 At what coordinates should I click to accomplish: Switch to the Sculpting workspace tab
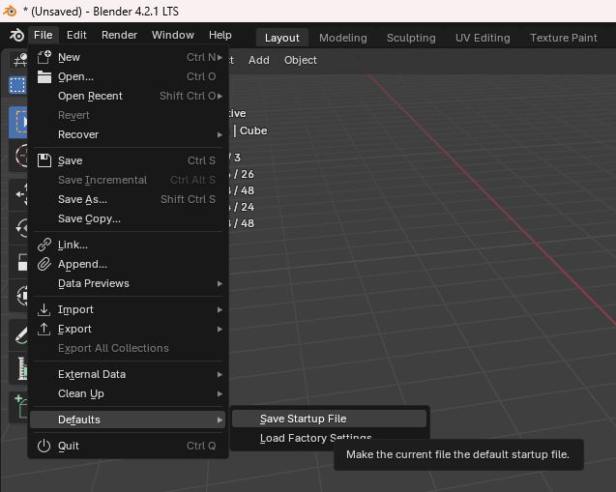(x=411, y=38)
